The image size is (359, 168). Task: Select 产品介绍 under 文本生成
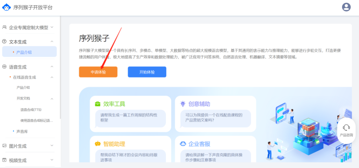(24, 52)
